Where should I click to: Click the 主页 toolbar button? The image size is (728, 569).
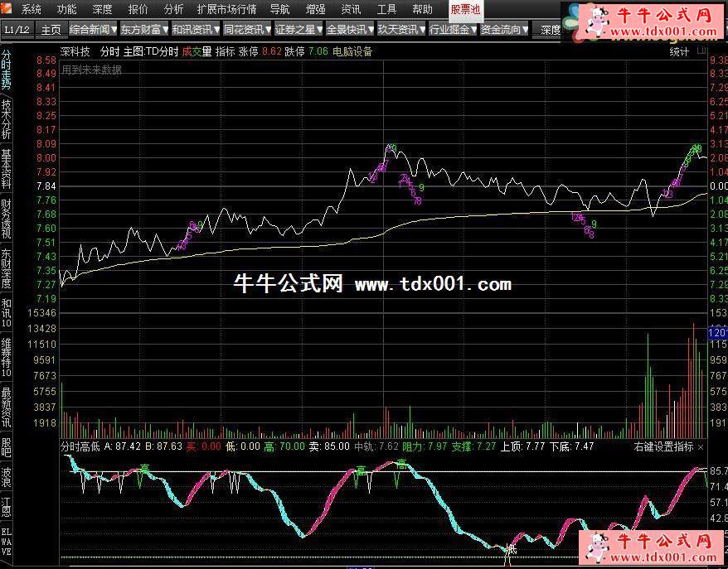(51, 30)
